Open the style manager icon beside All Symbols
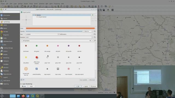The image size is (175, 98). 95,41
